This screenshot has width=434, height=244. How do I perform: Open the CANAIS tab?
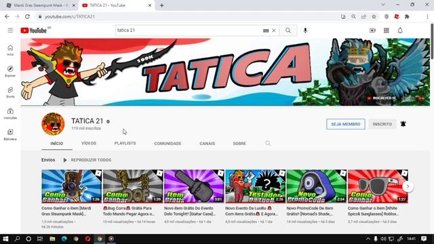[x=208, y=143]
